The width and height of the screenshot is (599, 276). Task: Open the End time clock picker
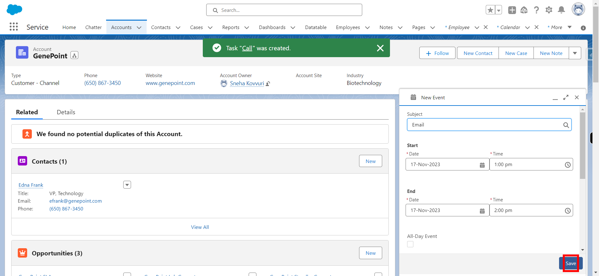tap(567, 211)
